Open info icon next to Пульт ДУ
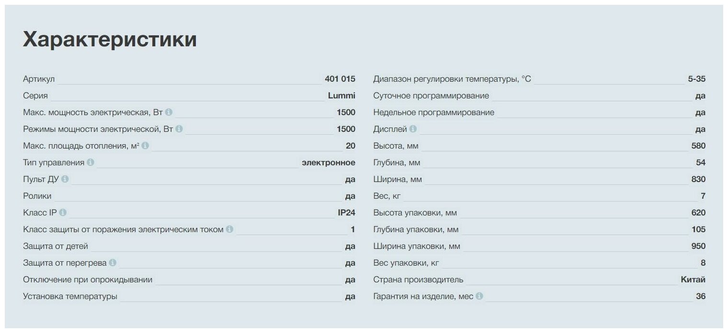 coord(65,179)
